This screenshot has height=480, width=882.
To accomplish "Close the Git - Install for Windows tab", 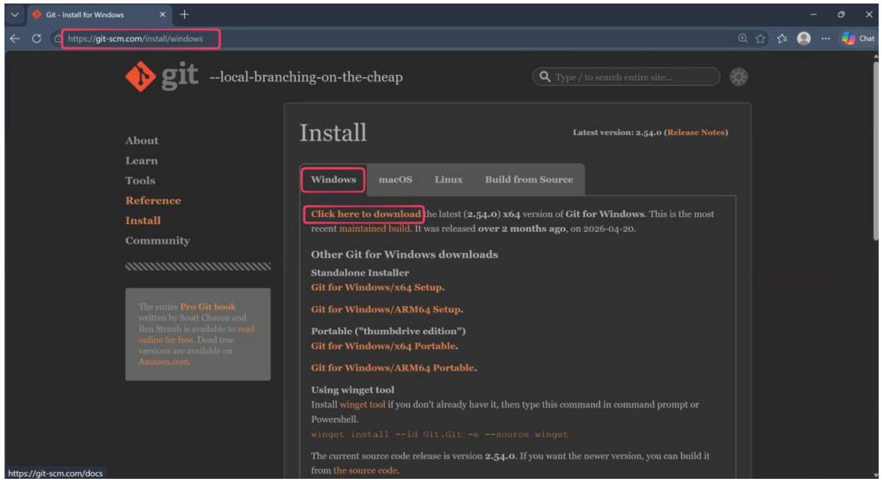I will (163, 15).
